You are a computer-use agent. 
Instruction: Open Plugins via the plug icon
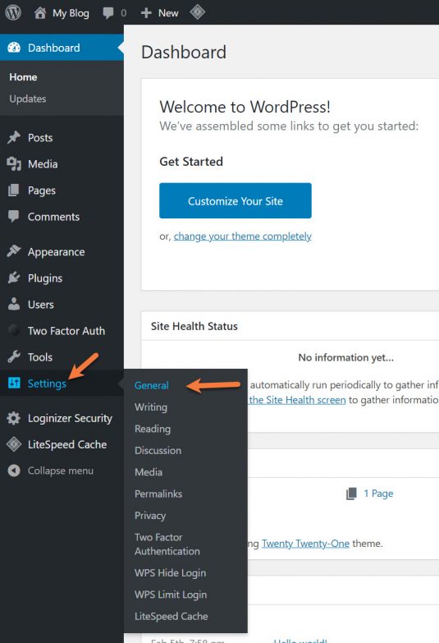click(14, 278)
